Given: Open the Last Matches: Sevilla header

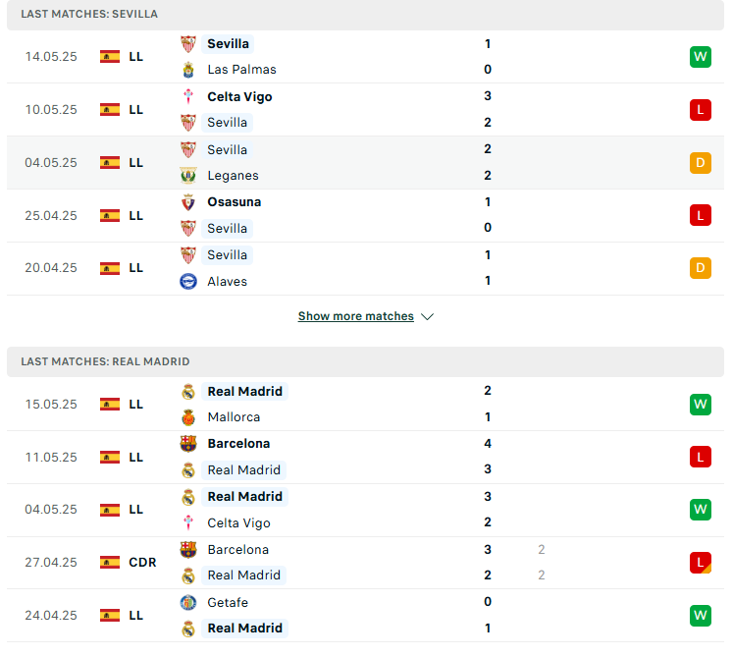Looking at the screenshot, I should click(x=366, y=14).
